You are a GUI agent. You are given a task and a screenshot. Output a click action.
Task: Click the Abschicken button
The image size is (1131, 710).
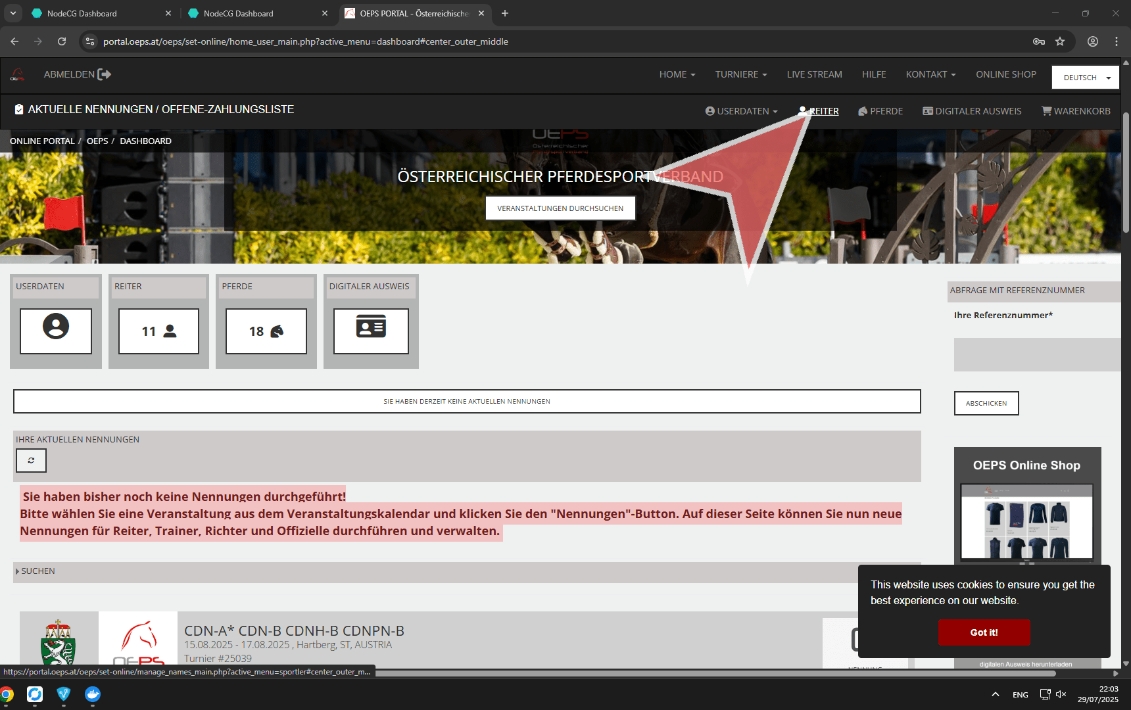coord(986,403)
